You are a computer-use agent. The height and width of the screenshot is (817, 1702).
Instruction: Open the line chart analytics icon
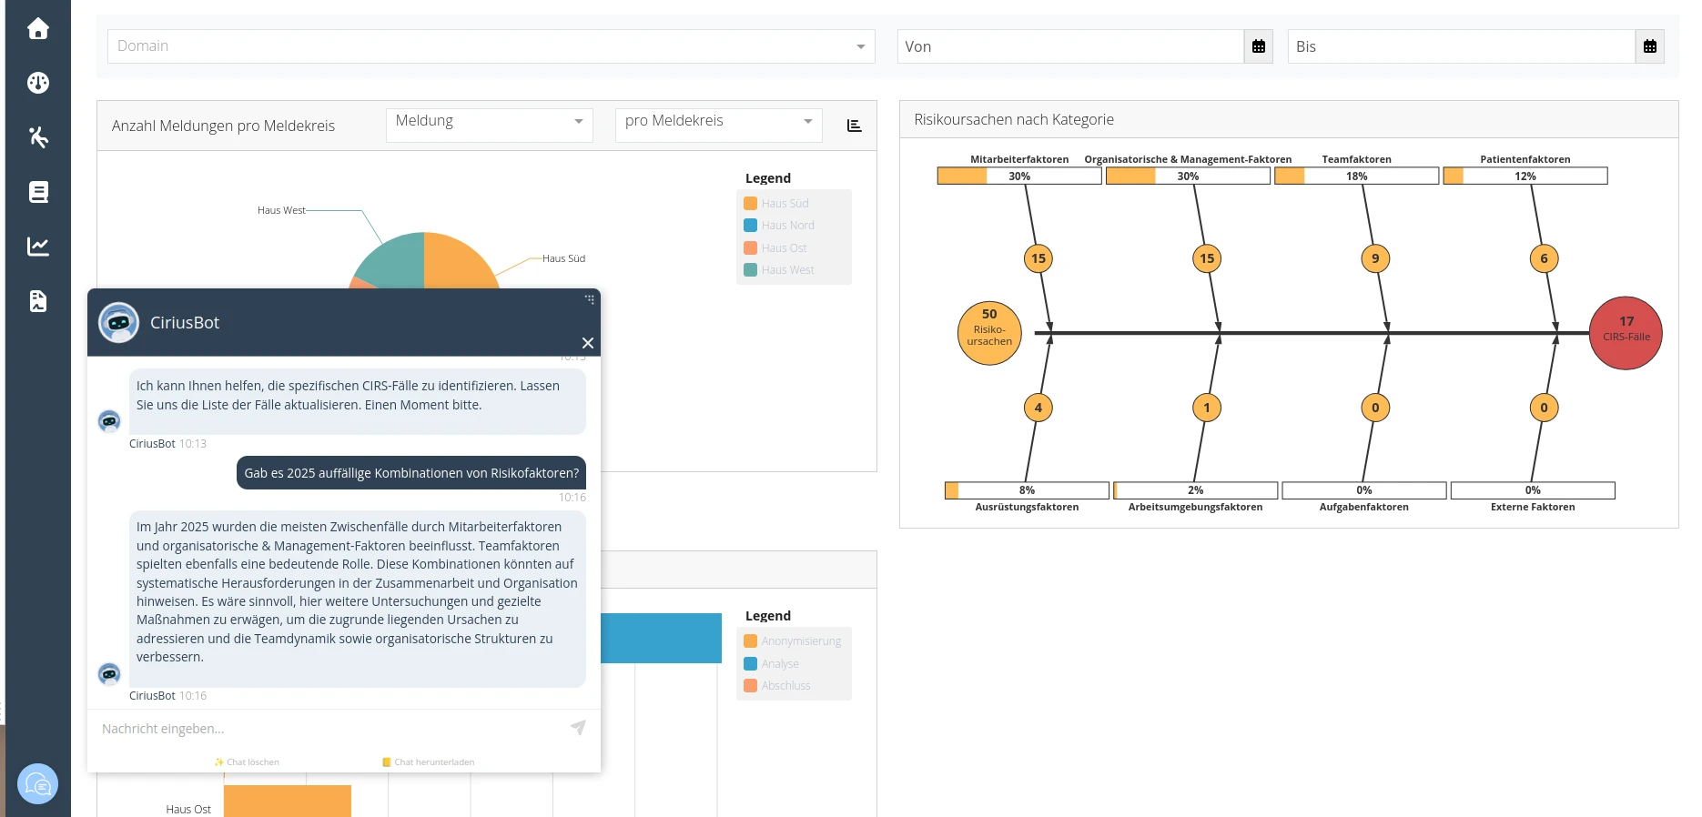(x=38, y=247)
